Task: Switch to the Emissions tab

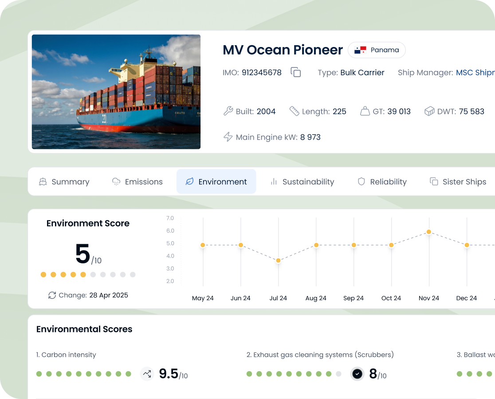Action: click(137, 182)
